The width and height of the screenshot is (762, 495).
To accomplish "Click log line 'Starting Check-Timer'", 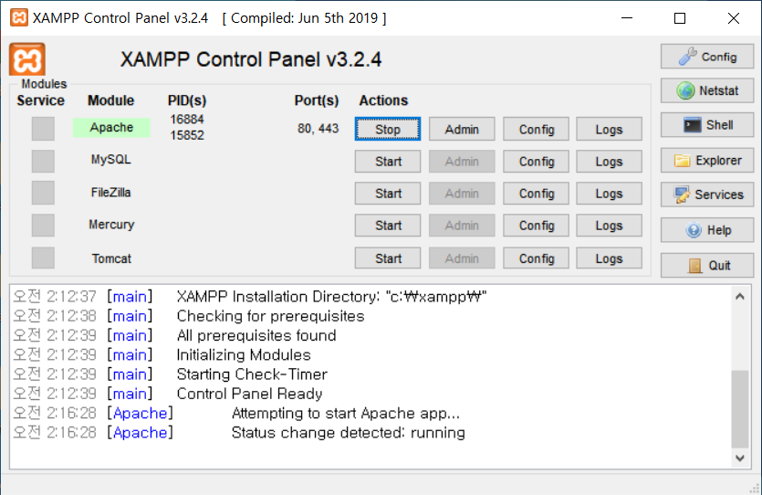I will [x=252, y=374].
